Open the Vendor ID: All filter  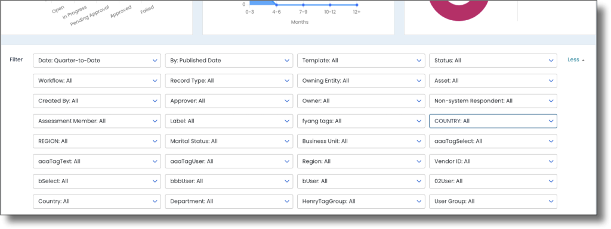(x=493, y=161)
